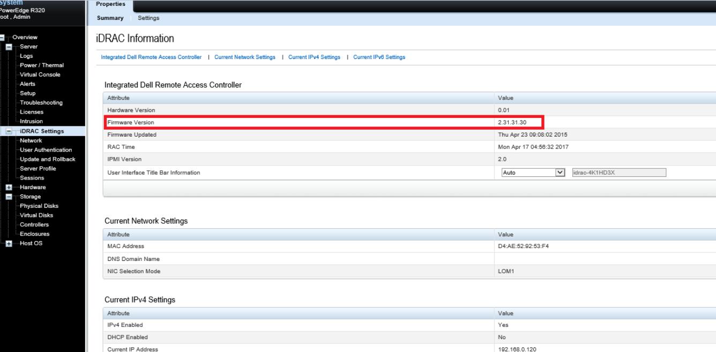Viewport: 716px width, 352px height.
Task: Open Virtual Disks under Storage
Action: coord(37,215)
